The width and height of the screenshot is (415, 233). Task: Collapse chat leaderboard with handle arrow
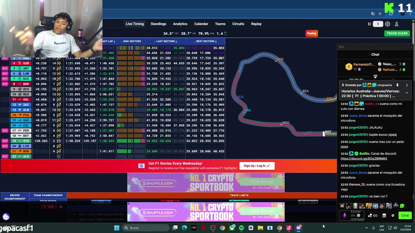[375, 77]
